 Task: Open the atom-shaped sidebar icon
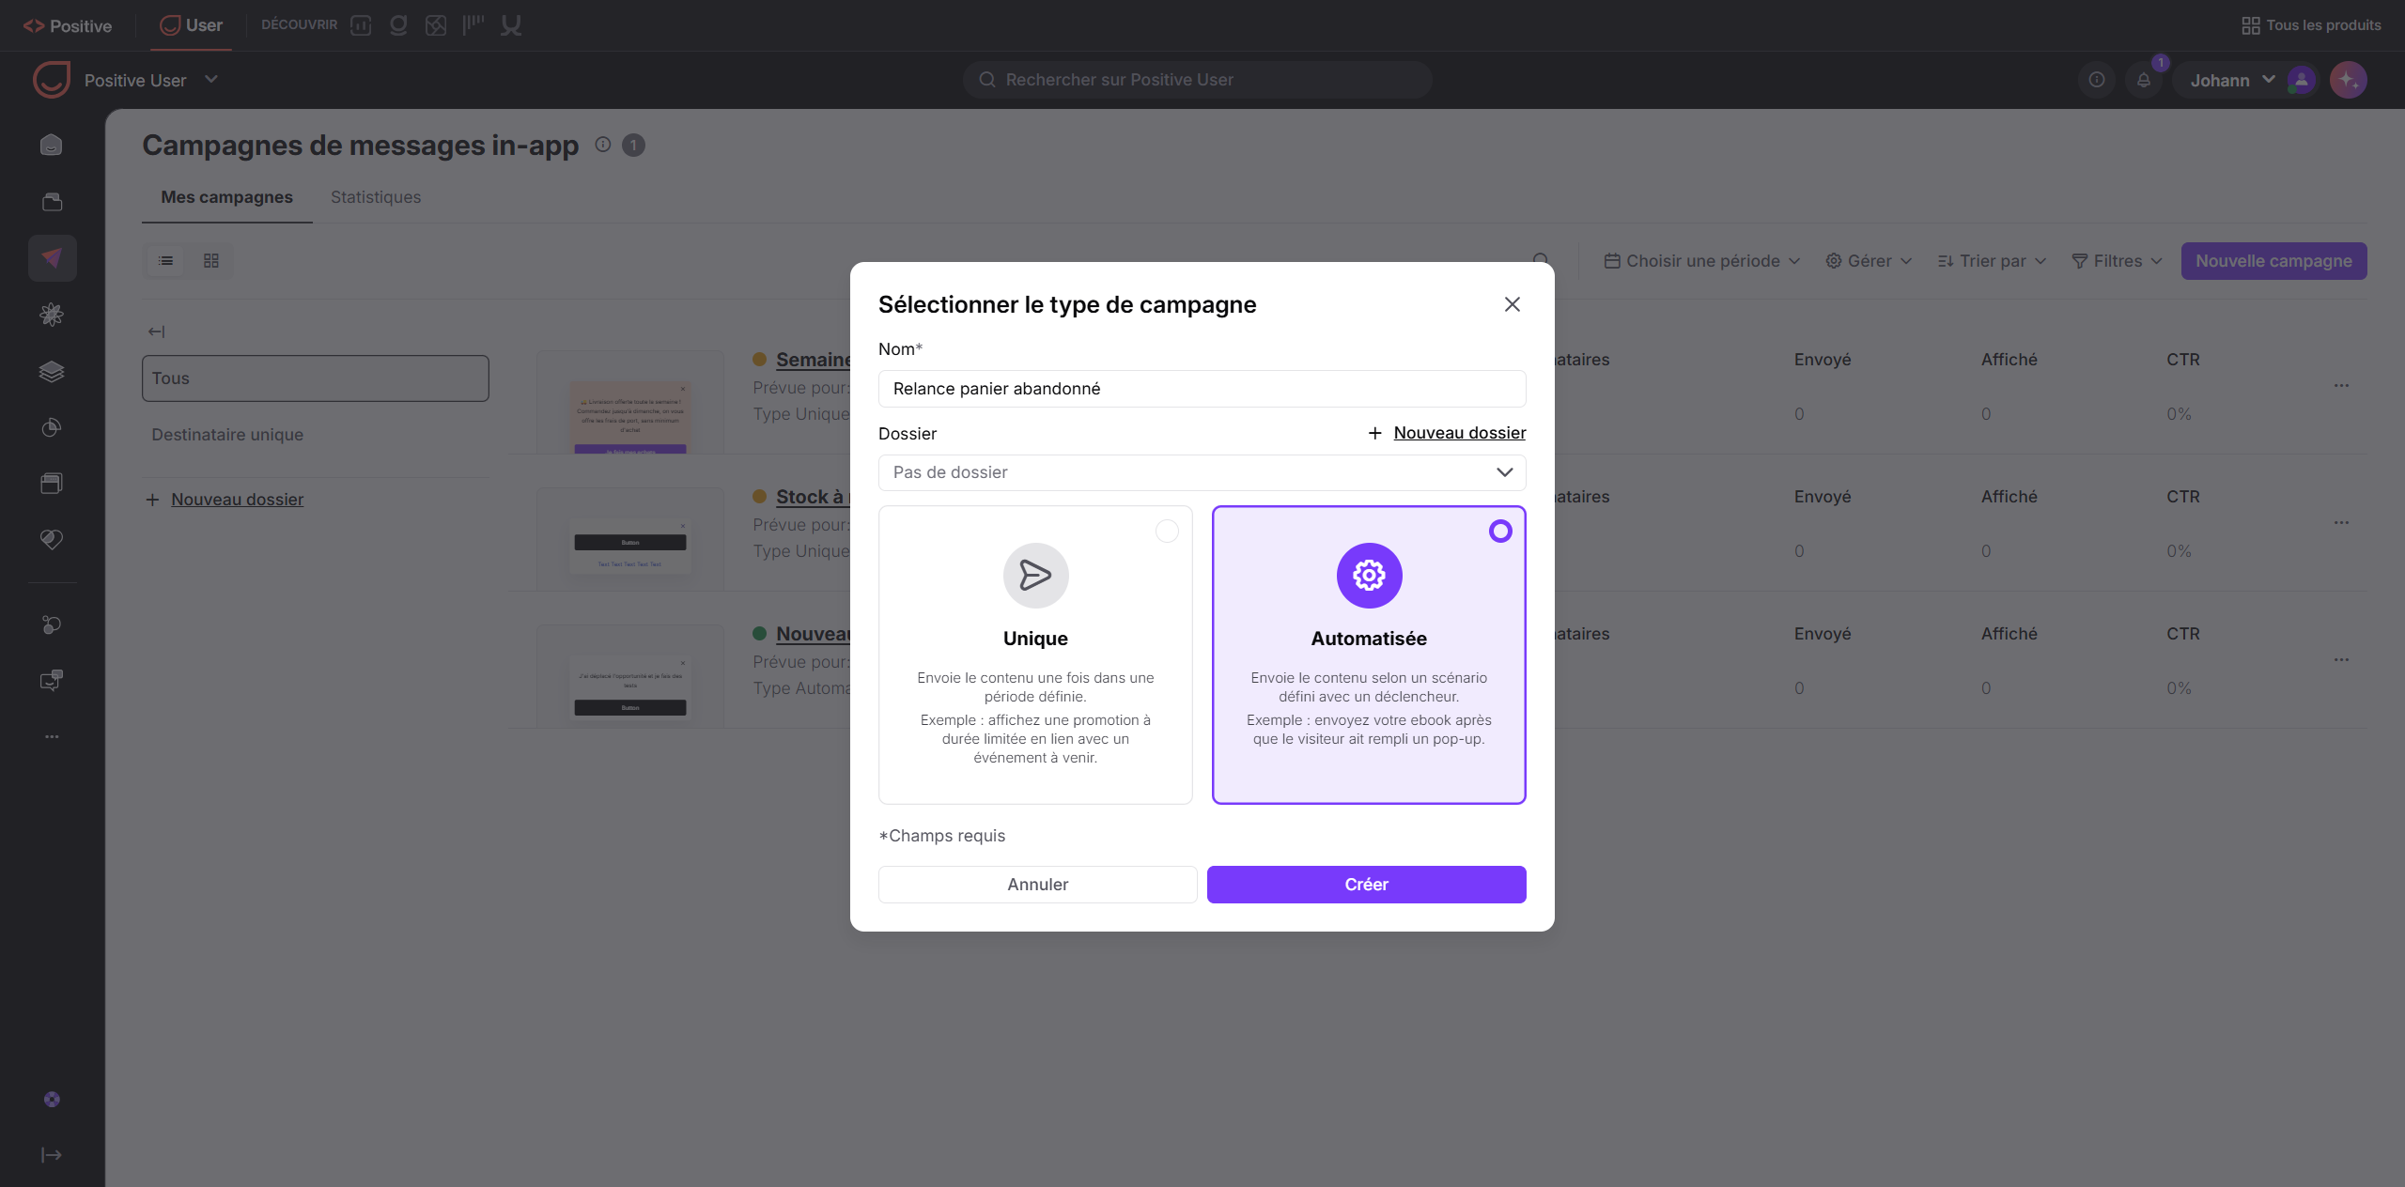tap(52, 315)
